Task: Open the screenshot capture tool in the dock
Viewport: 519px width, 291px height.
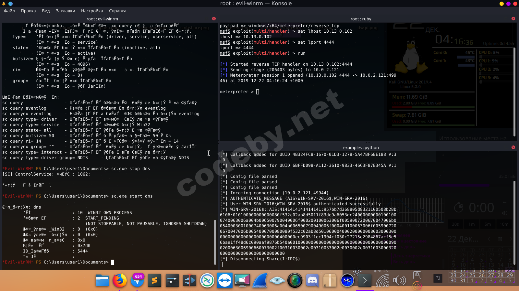Action: coord(242,280)
